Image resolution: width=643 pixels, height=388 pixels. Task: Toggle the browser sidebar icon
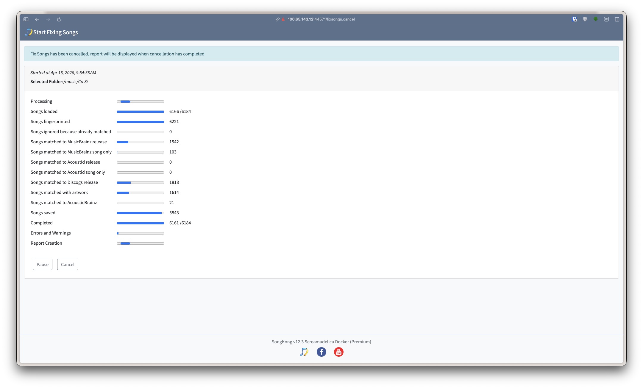click(26, 19)
